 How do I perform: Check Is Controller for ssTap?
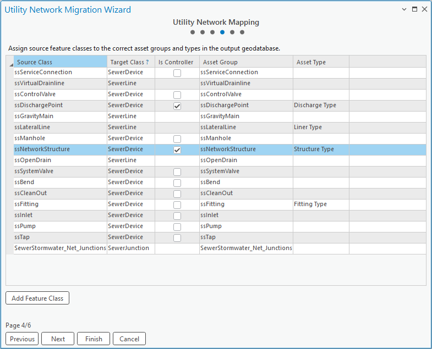click(177, 238)
